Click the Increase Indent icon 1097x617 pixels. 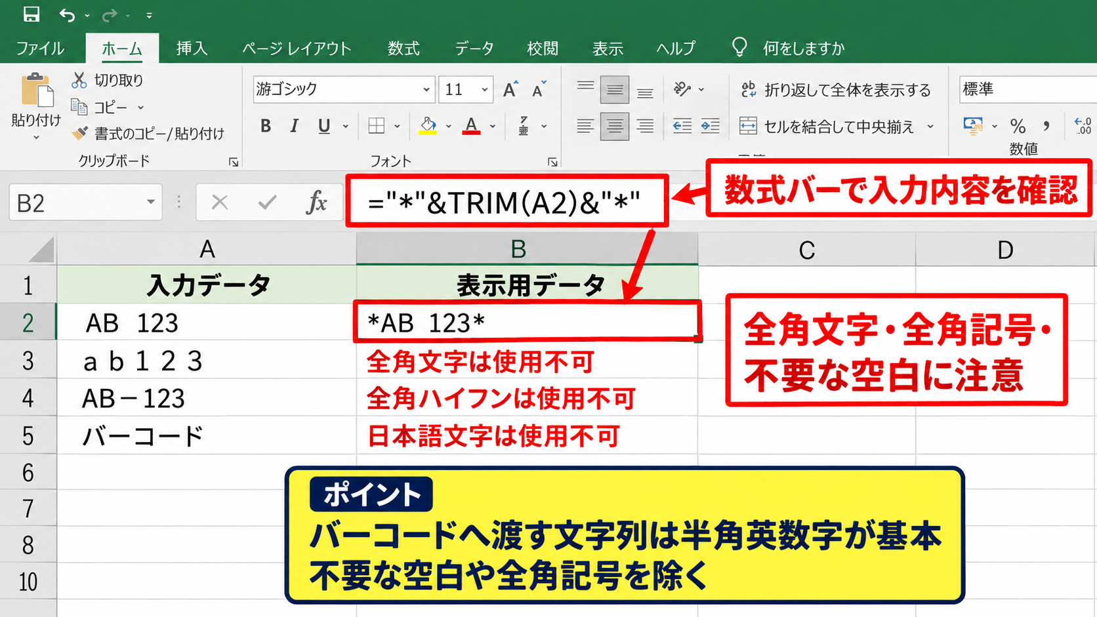click(711, 126)
